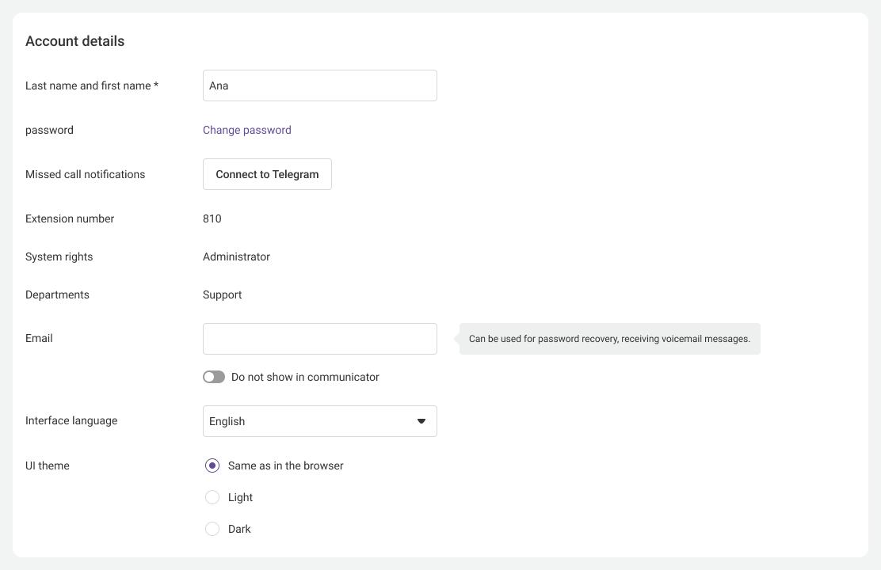This screenshot has height=570, width=881.
Task: Click the Support department value
Action: (x=223, y=294)
